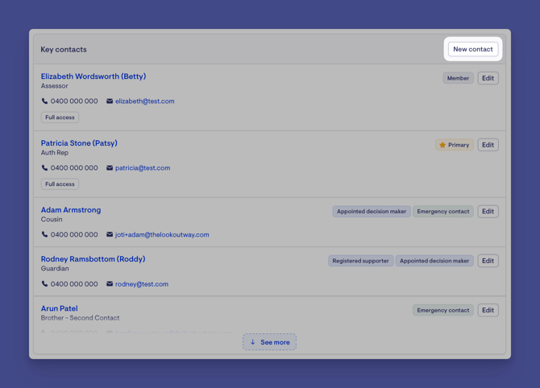Click Elizabeth's phone number 0400 000 000
540x388 pixels.
pos(74,101)
